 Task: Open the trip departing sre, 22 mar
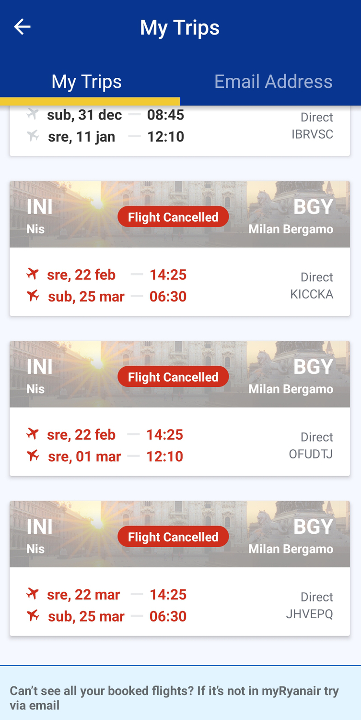(83, 595)
